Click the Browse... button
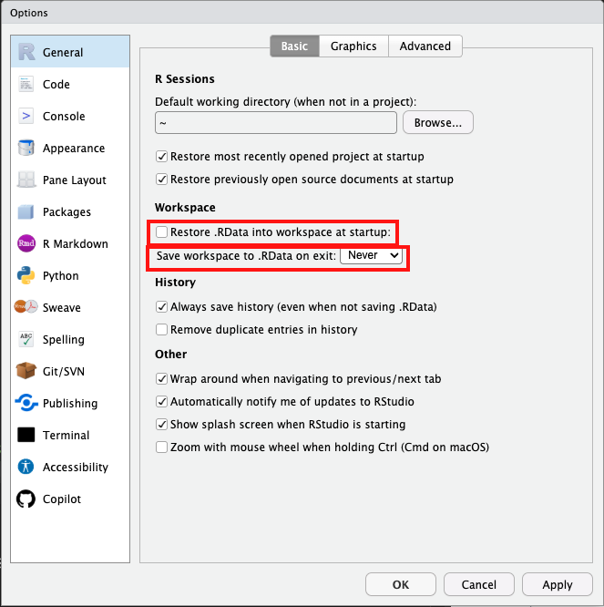The height and width of the screenshot is (607, 604). [x=438, y=122]
